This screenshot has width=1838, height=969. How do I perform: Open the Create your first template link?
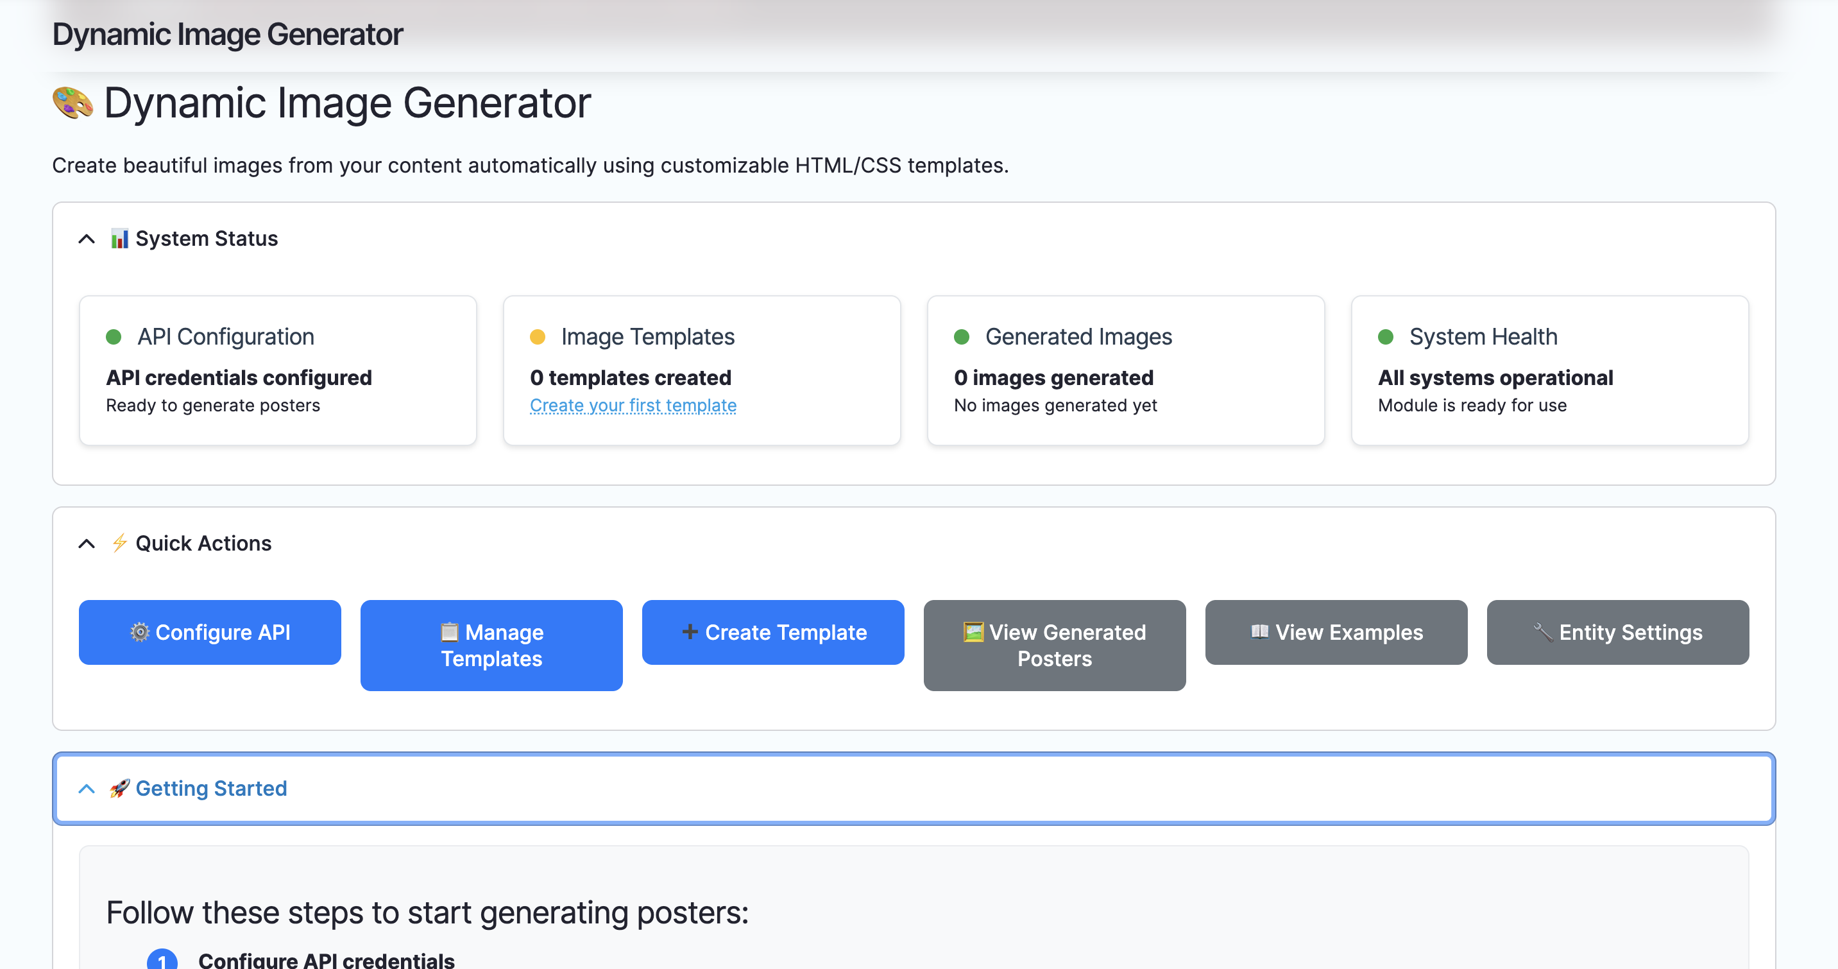tap(633, 404)
